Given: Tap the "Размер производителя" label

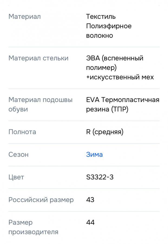Looking at the screenshot, I should pyautogui.click(x=33, y=227).
